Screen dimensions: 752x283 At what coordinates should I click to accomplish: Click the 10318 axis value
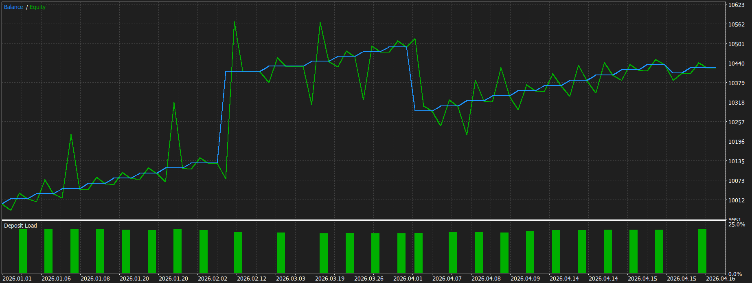pyautogui.click(x=737, y=103)
